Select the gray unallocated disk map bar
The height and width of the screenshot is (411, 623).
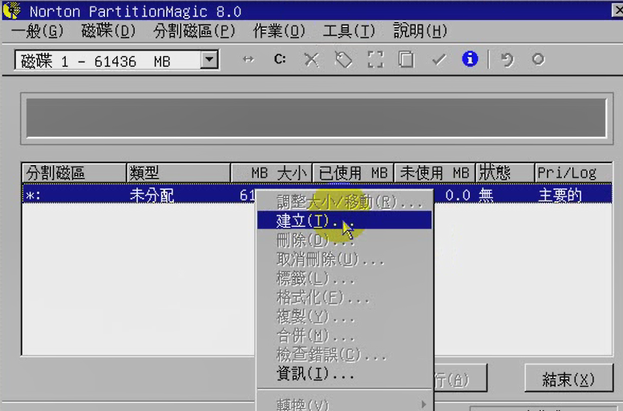click(x=317, y=118)
